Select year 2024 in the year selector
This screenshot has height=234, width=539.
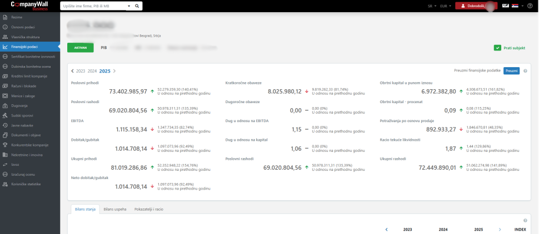point(92,71)
